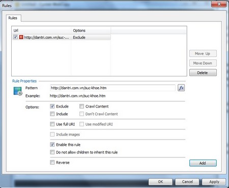229x188 pixels.
Task: Enable Use full URI checkbox
Action: tap(52, 124)
